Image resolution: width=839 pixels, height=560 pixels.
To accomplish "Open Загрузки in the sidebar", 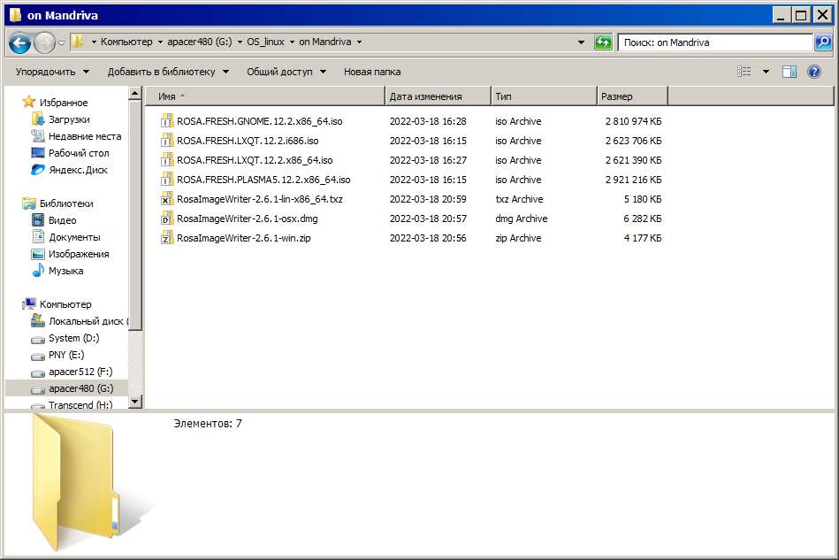I will (x=69, y=119).
